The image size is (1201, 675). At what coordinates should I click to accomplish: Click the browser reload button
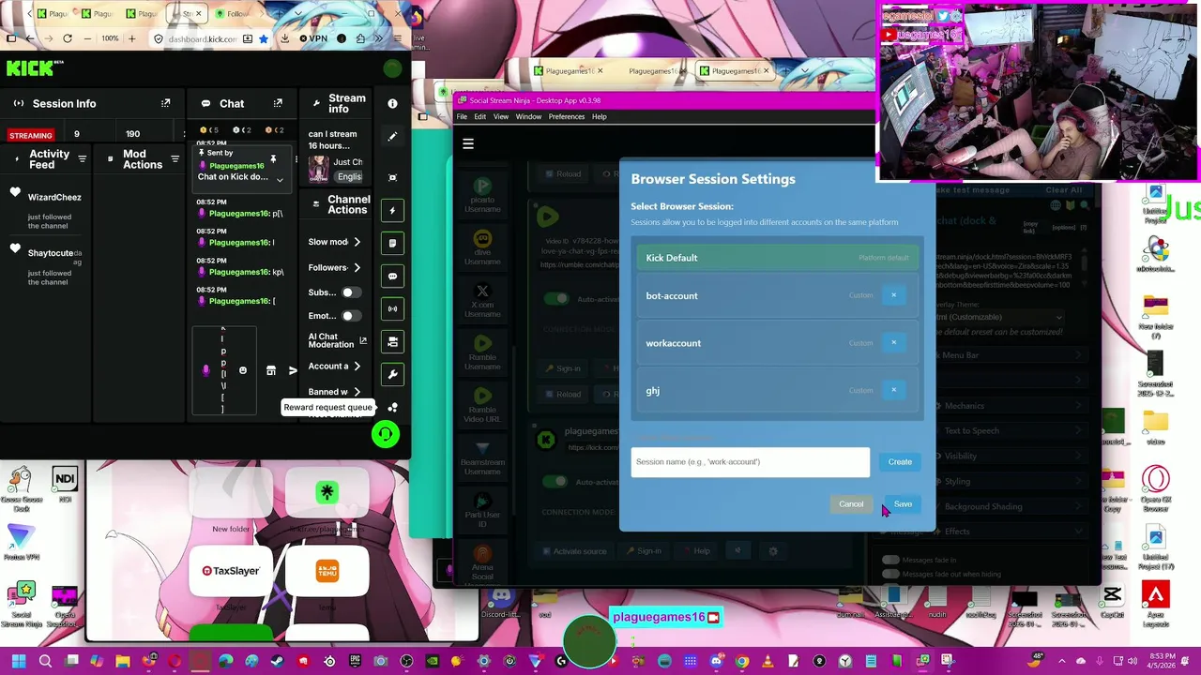coord(67,38)
